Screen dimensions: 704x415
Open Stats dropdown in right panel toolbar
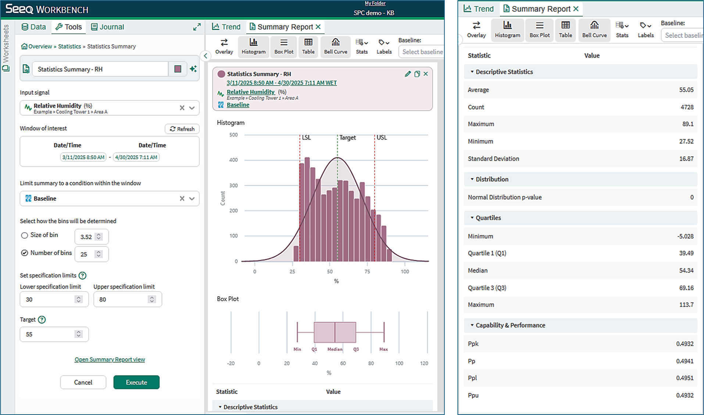tap(622, 30)
